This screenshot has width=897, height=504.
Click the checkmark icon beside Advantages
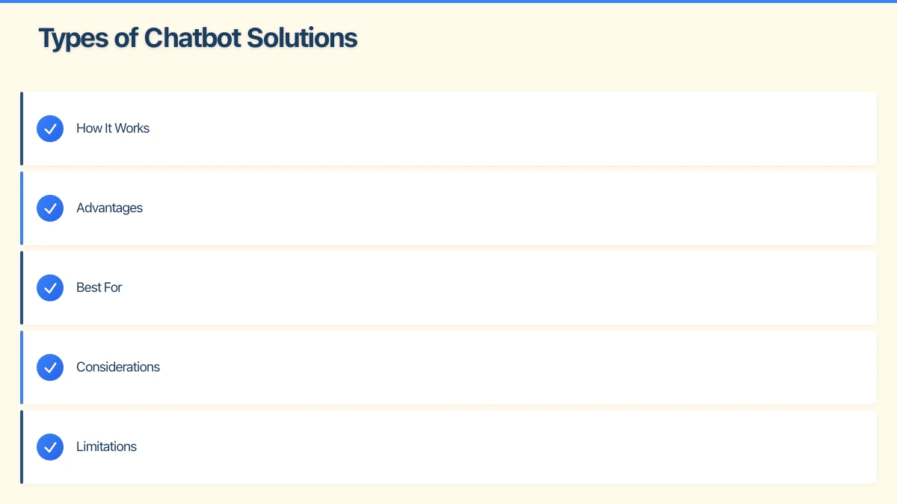click(x=50, y=208)
